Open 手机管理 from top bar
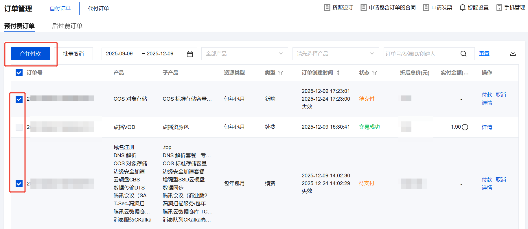Screen dimensions: 528x229 tap(511, 7)
